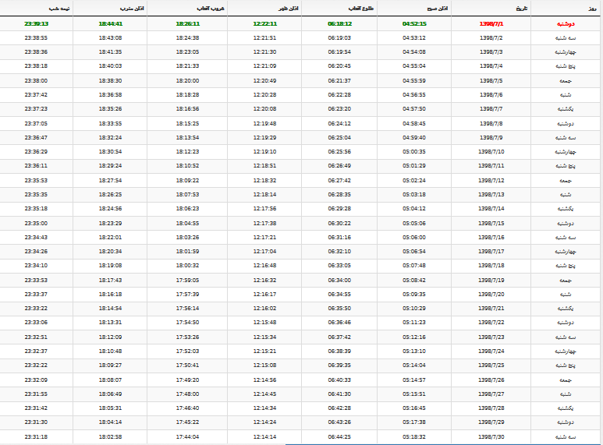This screenshot has width=603, height=445.
Task: Click سه شنبه in the 1398/7/9 row
Action: (x=566, y=138)
